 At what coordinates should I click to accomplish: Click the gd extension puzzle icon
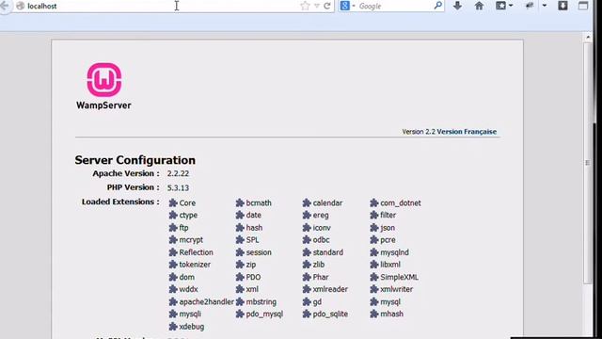coord(307,301)
